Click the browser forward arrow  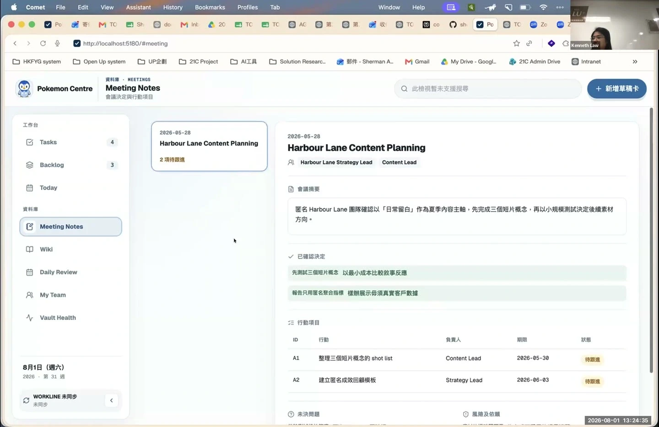(28, 43)
